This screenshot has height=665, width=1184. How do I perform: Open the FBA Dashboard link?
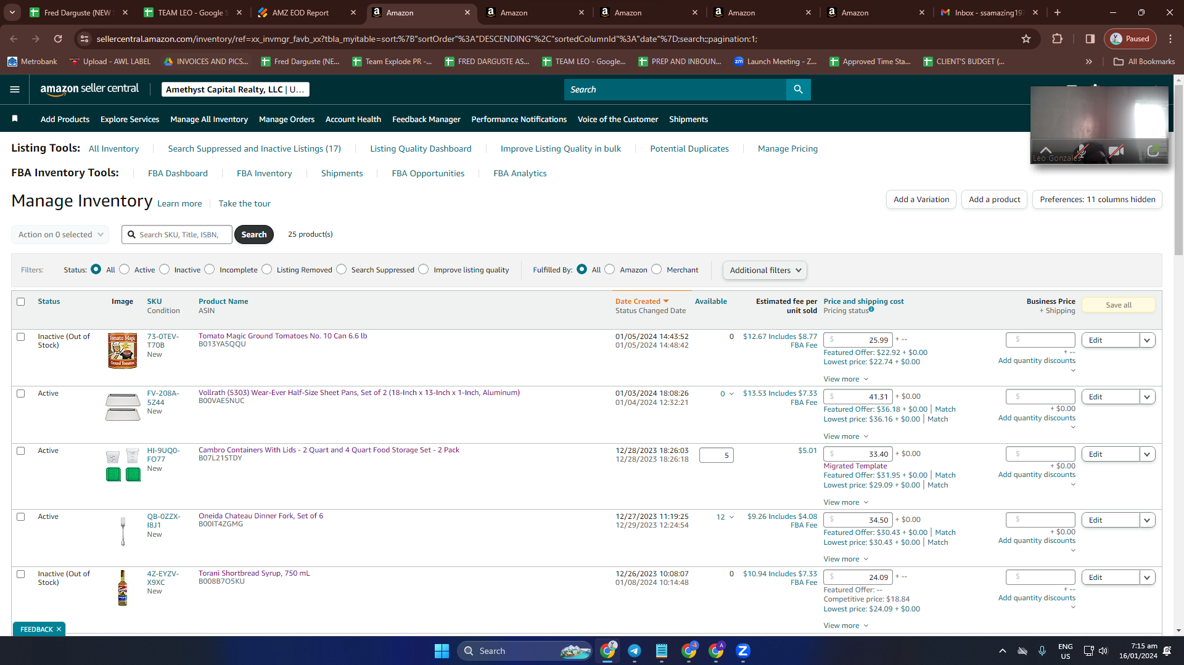178,173
